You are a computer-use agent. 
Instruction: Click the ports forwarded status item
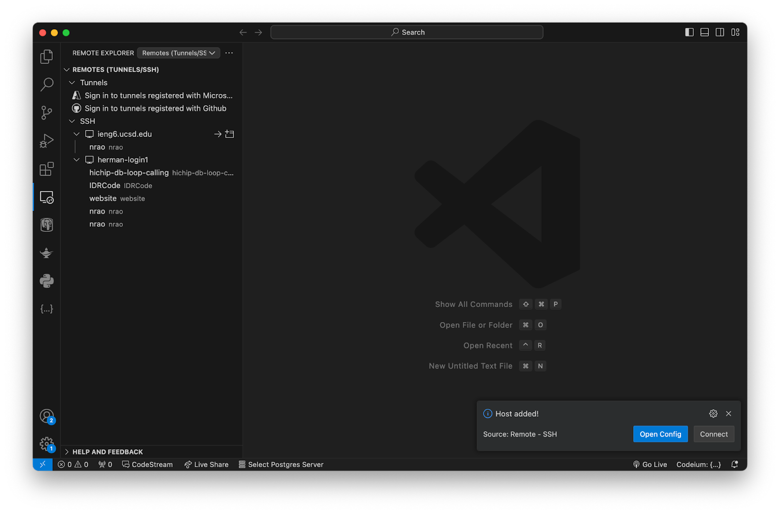pyautogui.click(x=105, y=464)
